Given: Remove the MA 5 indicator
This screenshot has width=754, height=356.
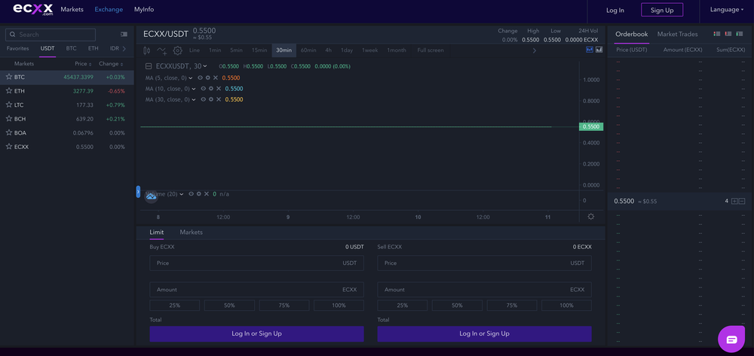Looking at the screenshot, I should point(216,78).
